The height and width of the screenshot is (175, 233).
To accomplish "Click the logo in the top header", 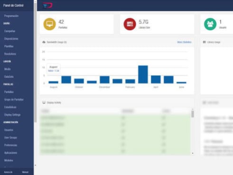I will pos(47,5).
